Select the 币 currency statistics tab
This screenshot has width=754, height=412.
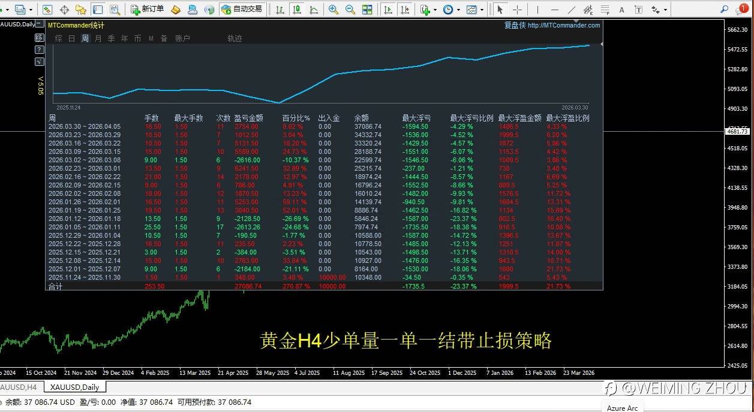coord(137,38)
